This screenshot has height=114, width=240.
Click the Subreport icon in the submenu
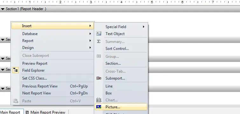(99, 78)
